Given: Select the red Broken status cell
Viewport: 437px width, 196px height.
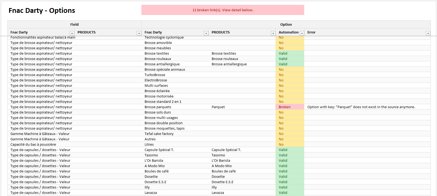Looking at the screenshot, I should [x=290, y=107].
